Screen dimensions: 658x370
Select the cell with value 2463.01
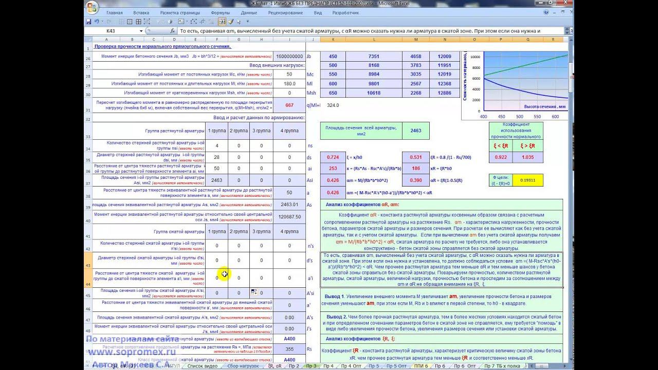[289, 204]
